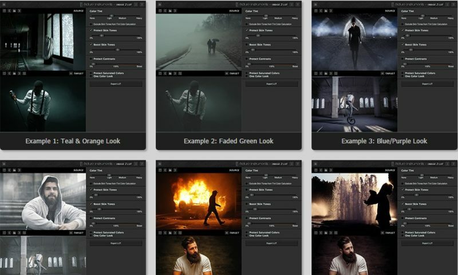Screen dimensions: 458x275
Task: Open source folder icon above fountain silhouette image
Action: tap(326, 170)
